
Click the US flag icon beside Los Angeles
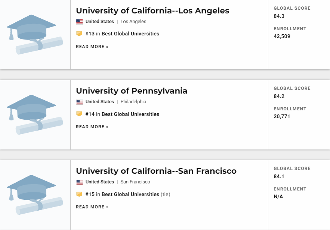pos(79,22)
